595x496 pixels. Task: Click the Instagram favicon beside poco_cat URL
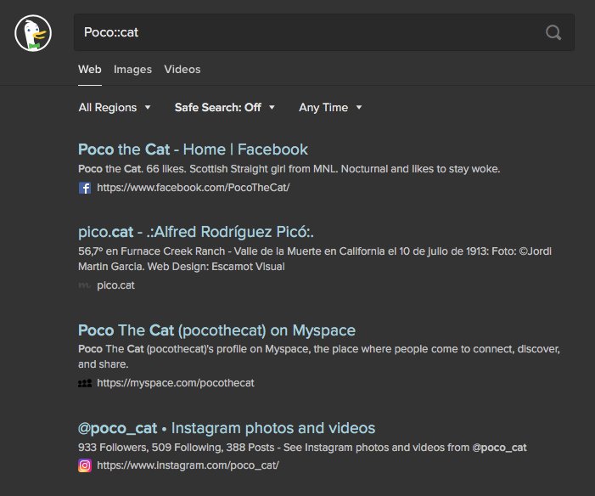point(85,465)
